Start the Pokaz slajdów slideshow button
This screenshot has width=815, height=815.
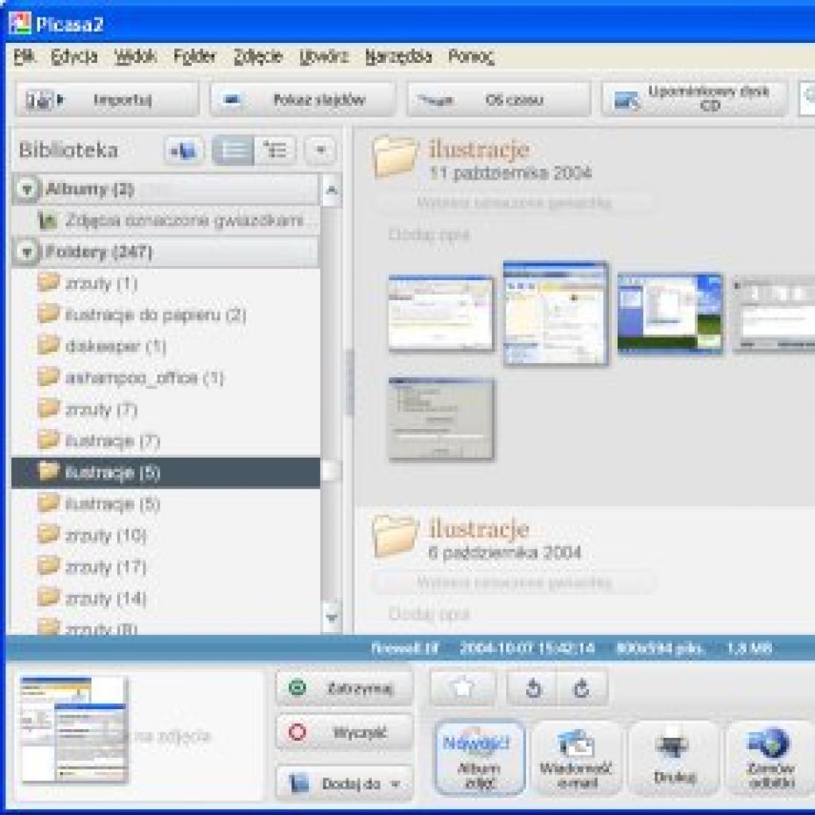[302, 99]
